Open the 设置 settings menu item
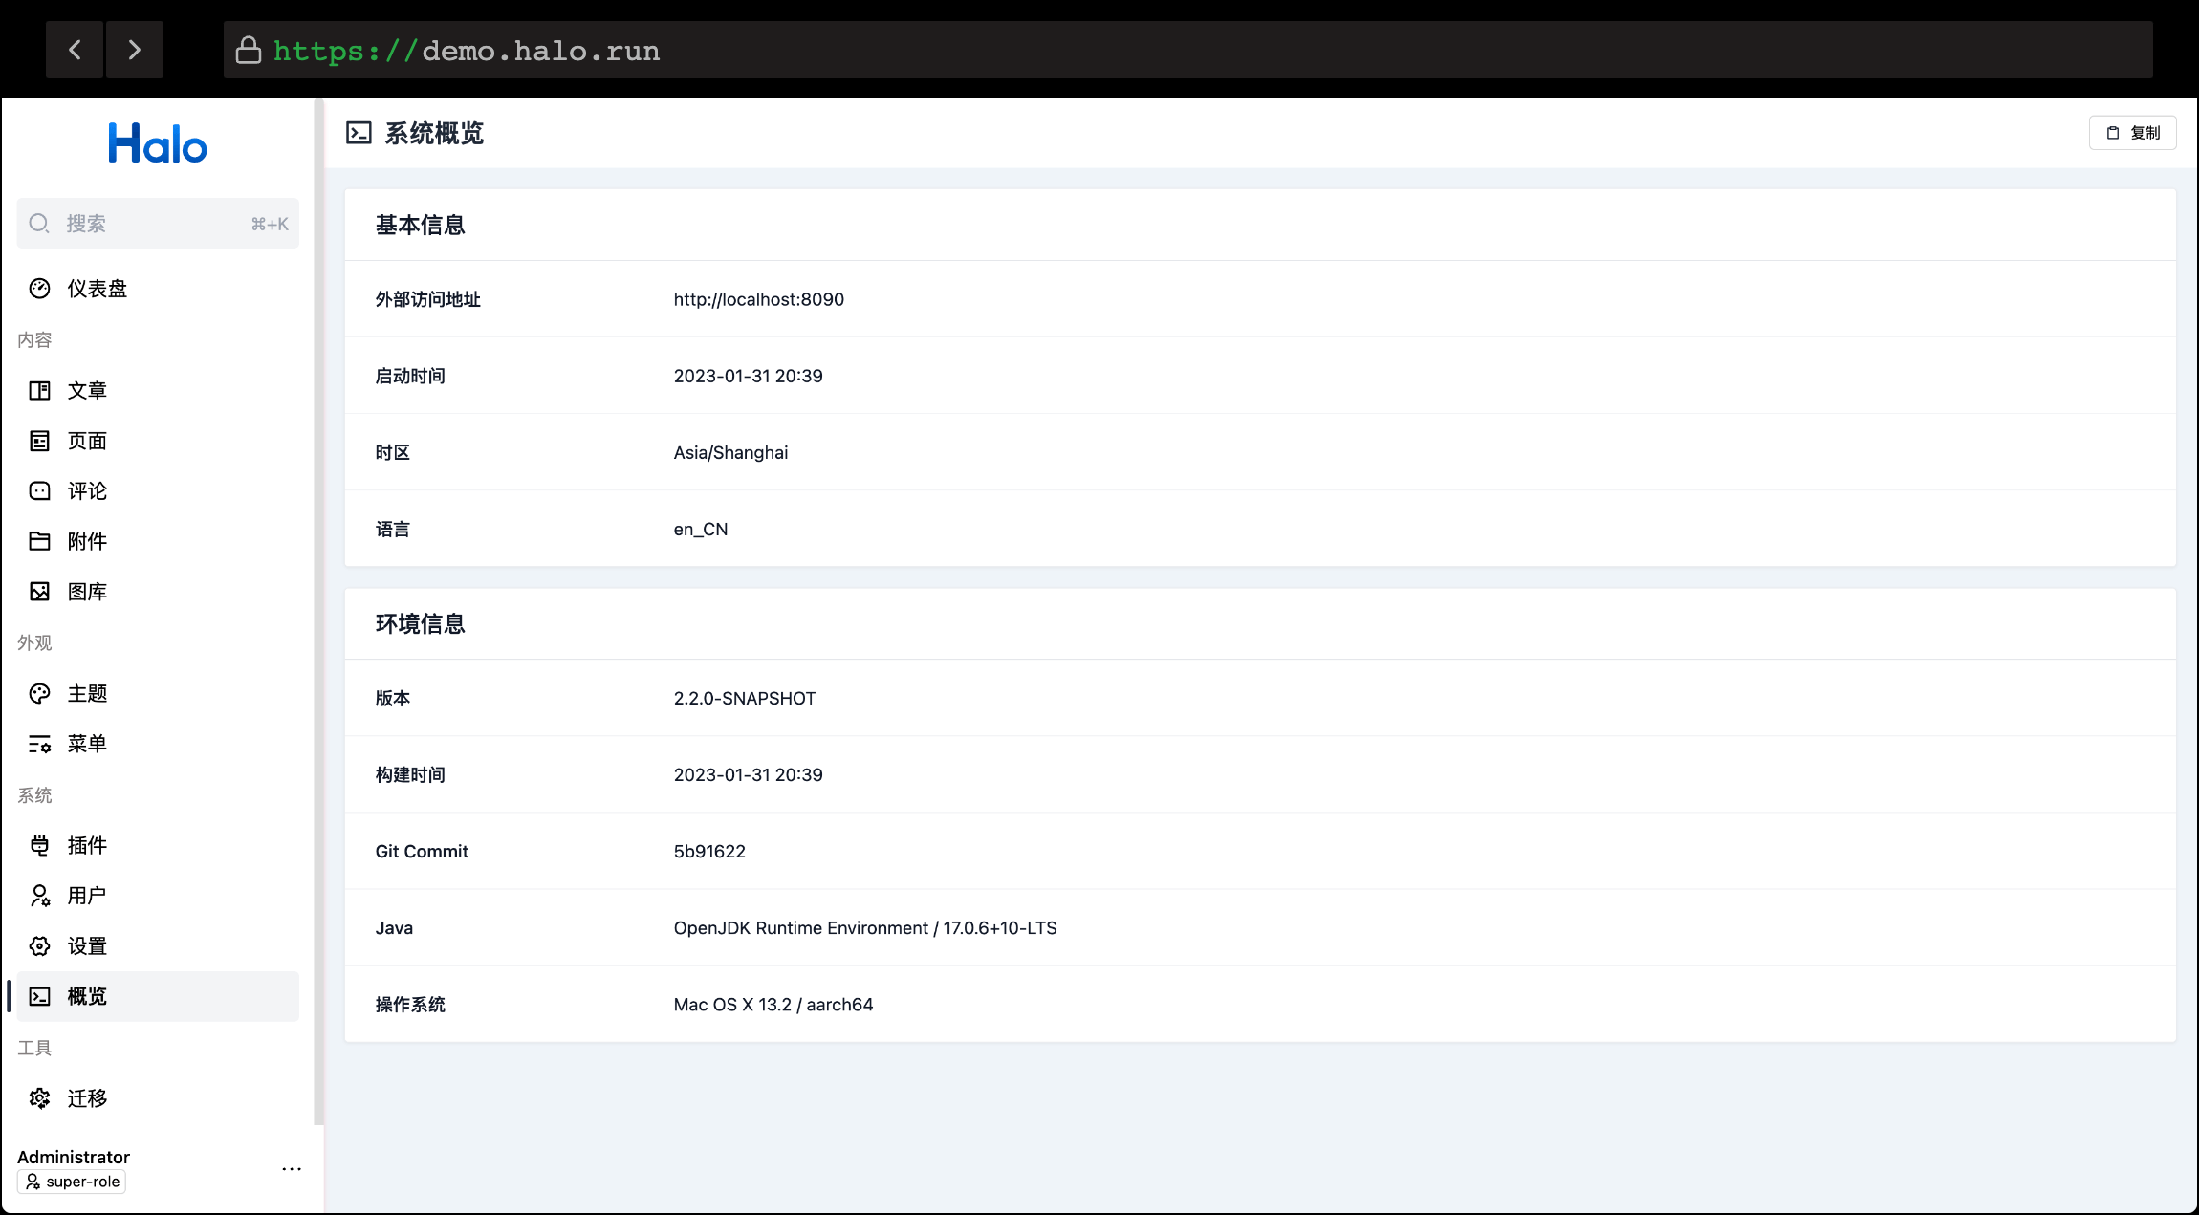The width and height of the screenshot is (2199, 1215). (x=86, y=946)
